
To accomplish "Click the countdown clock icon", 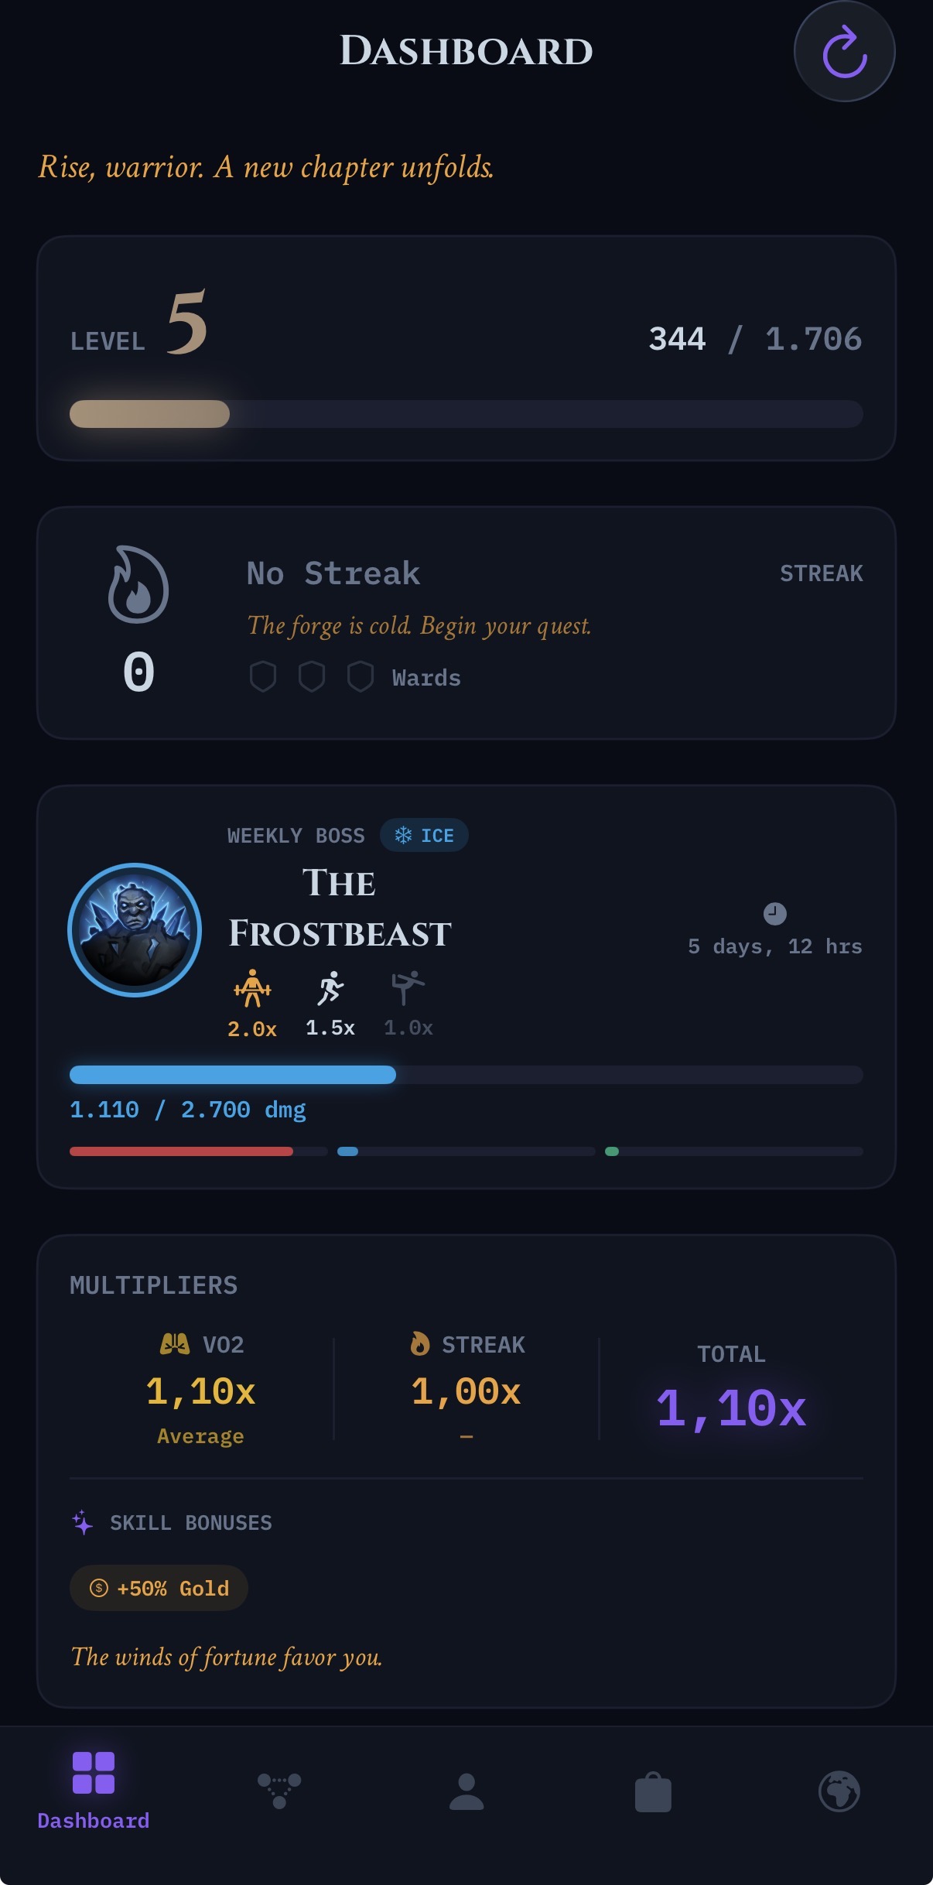I will point(774,914).
